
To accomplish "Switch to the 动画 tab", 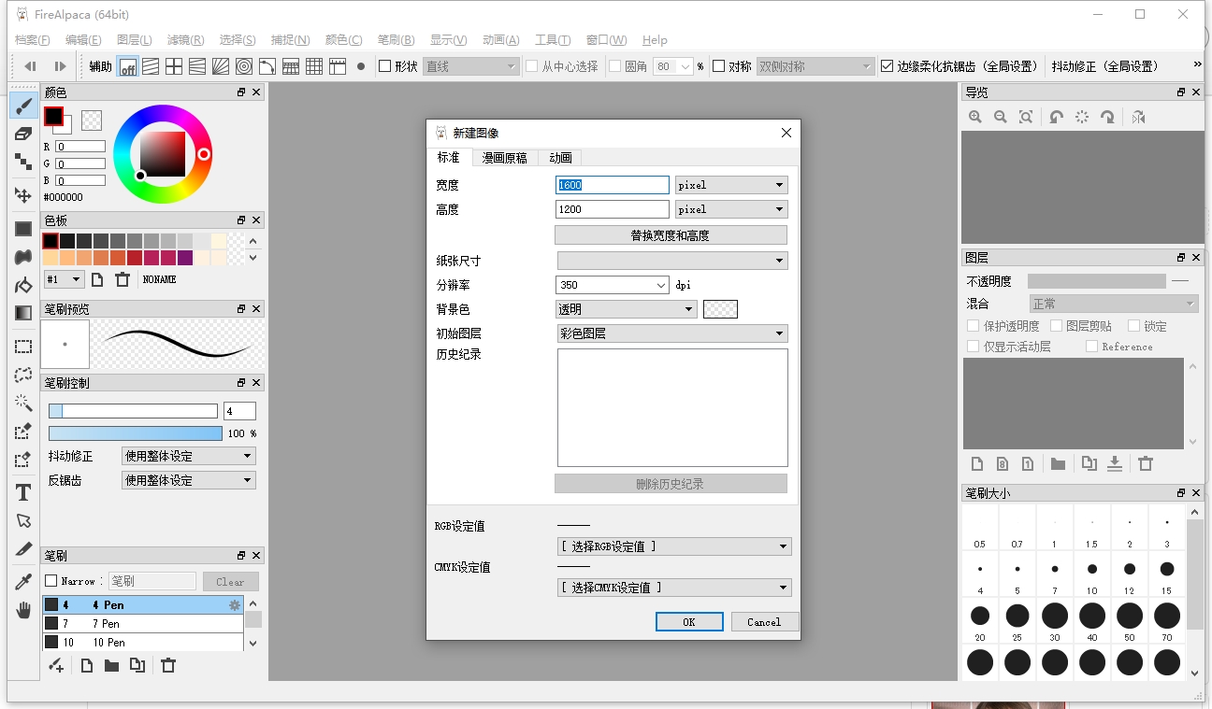I will 560,158.
